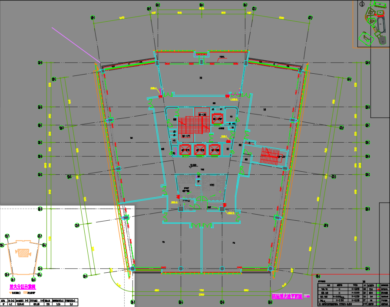The height and width of the screenshot is (307, 390).
Task: Select the small fire zone diagram outline
Action: 23,257
